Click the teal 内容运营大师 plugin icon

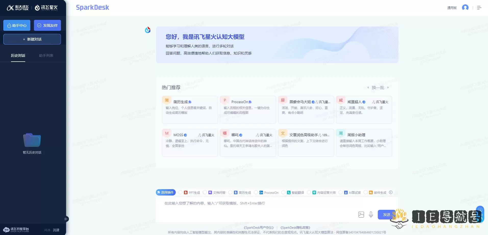(314, 192)
